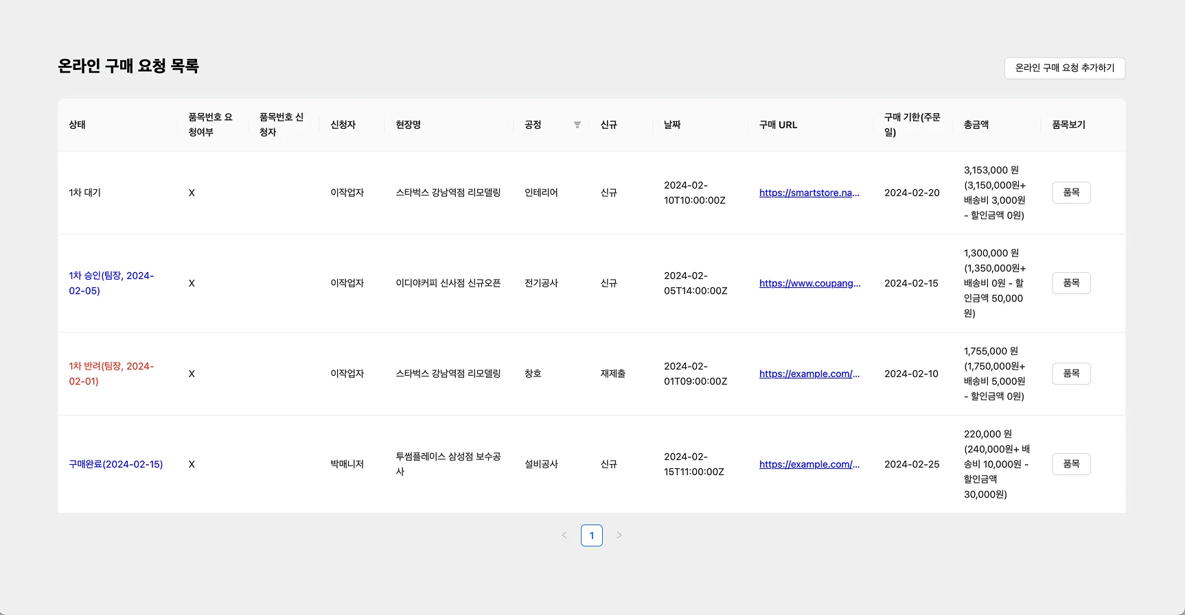Click the 공정 column header label

point(533,125)
